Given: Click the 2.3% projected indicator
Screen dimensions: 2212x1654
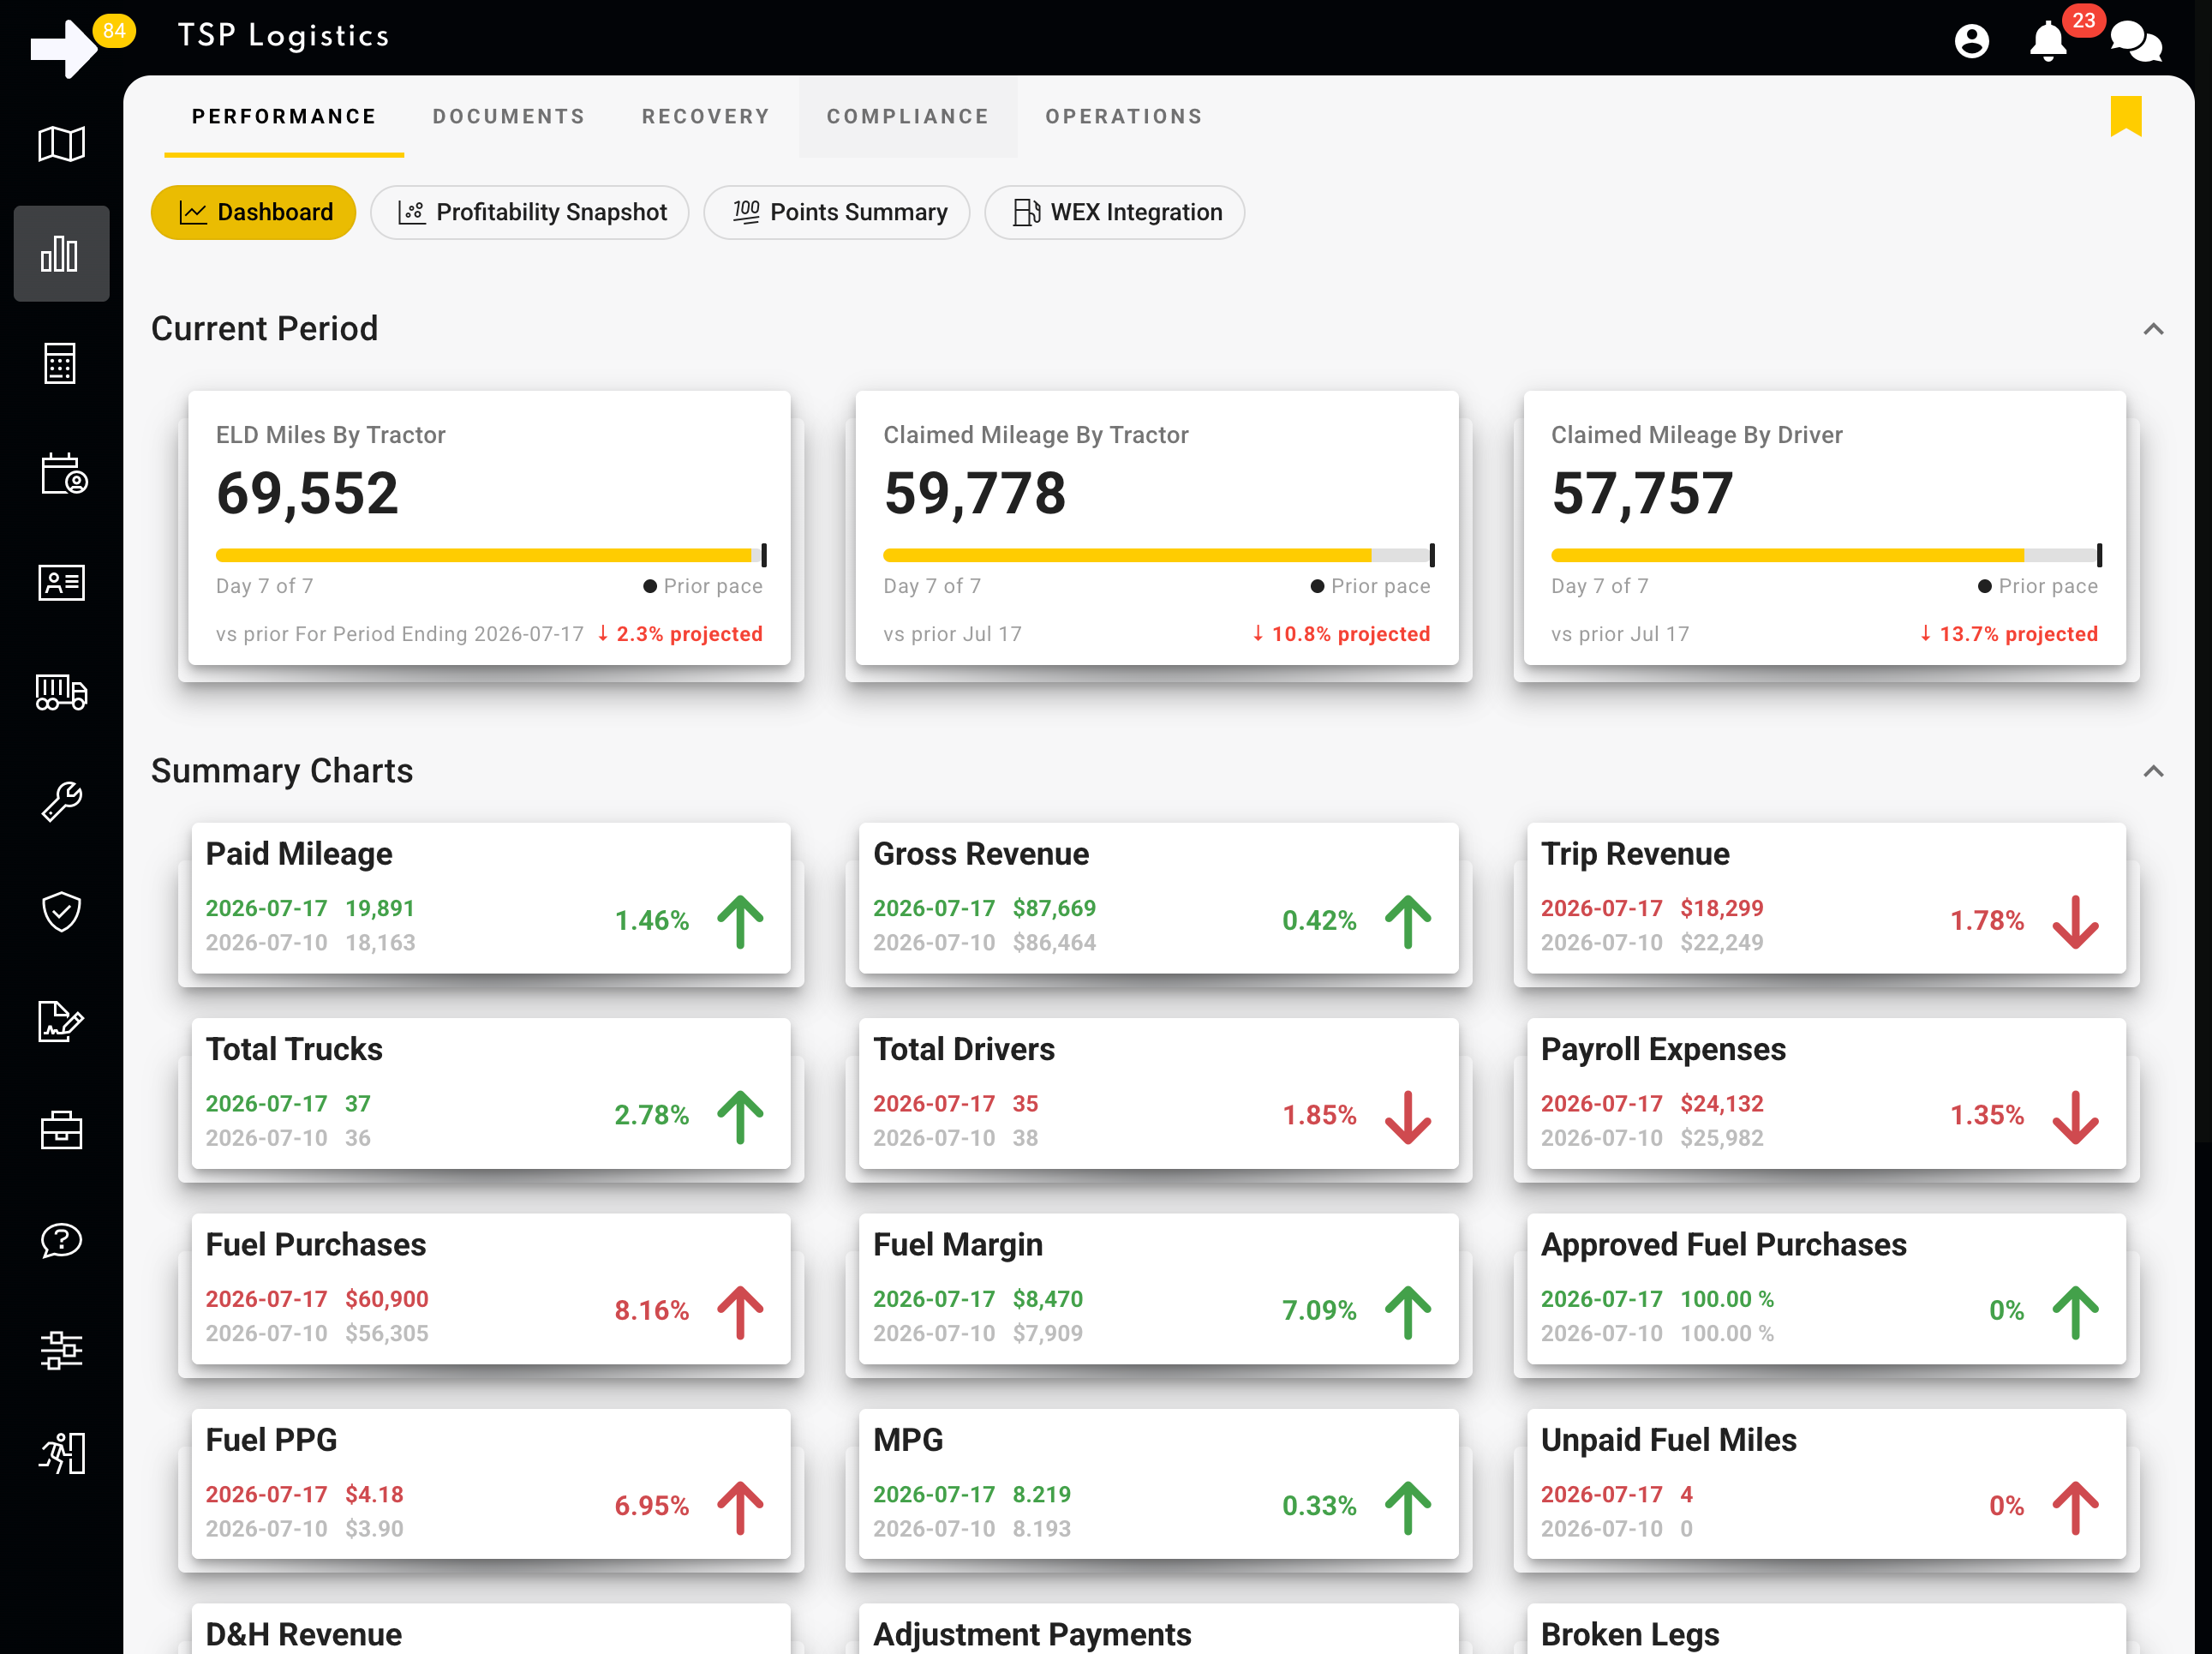Looking at the screenshot, I should pos(680,634).
